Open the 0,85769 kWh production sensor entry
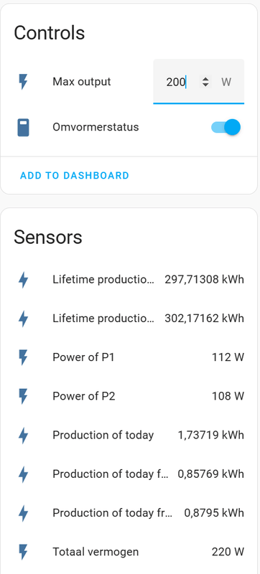This screenshot has height=574, width=260. pos(130,474)
